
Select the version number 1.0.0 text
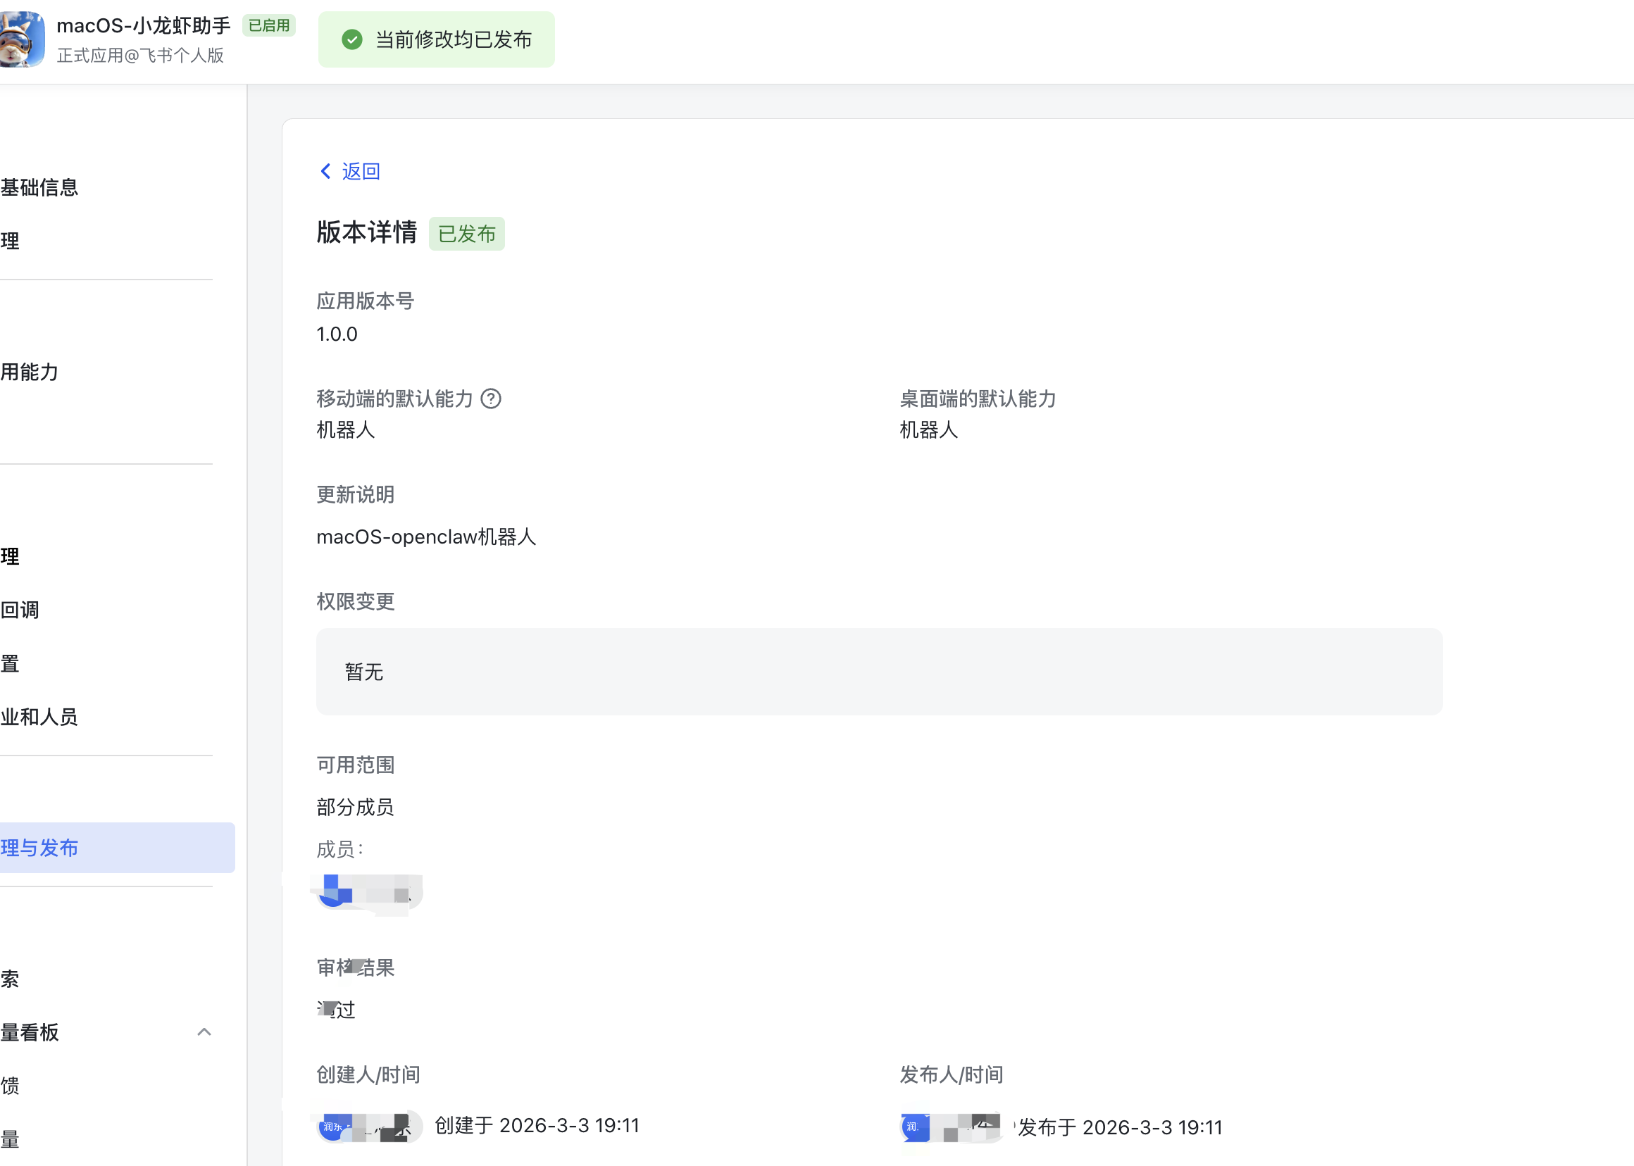pyautogui.click(x=336, y=333)
